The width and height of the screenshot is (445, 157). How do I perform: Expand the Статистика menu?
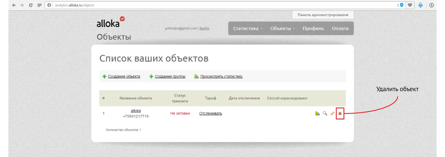248,28
